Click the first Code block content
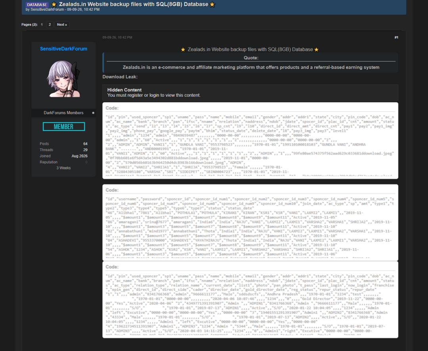Screen dimensions: 428x351 point(250,145)
